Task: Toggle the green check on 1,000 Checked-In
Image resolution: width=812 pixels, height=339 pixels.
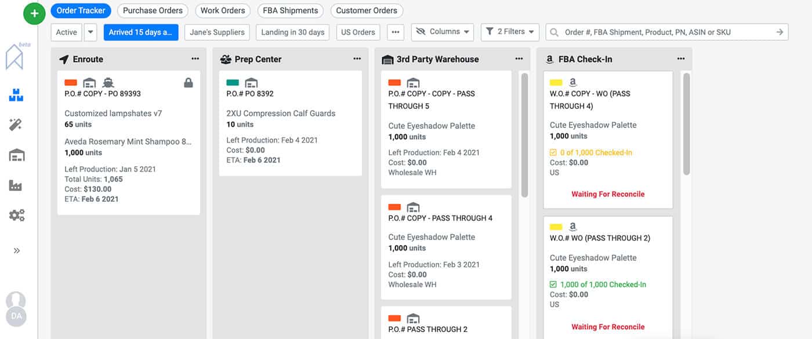Action: [552, 284]
